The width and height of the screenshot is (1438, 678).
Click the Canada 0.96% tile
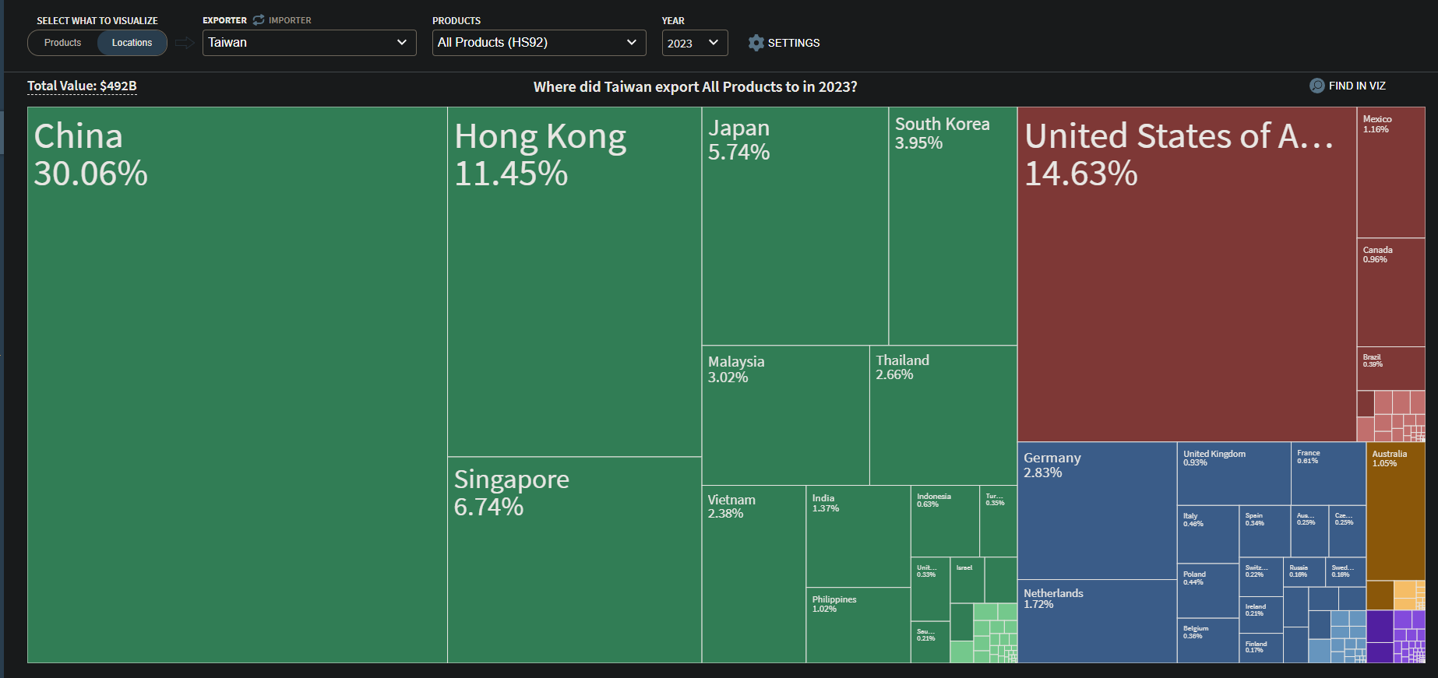(1391, 293)
